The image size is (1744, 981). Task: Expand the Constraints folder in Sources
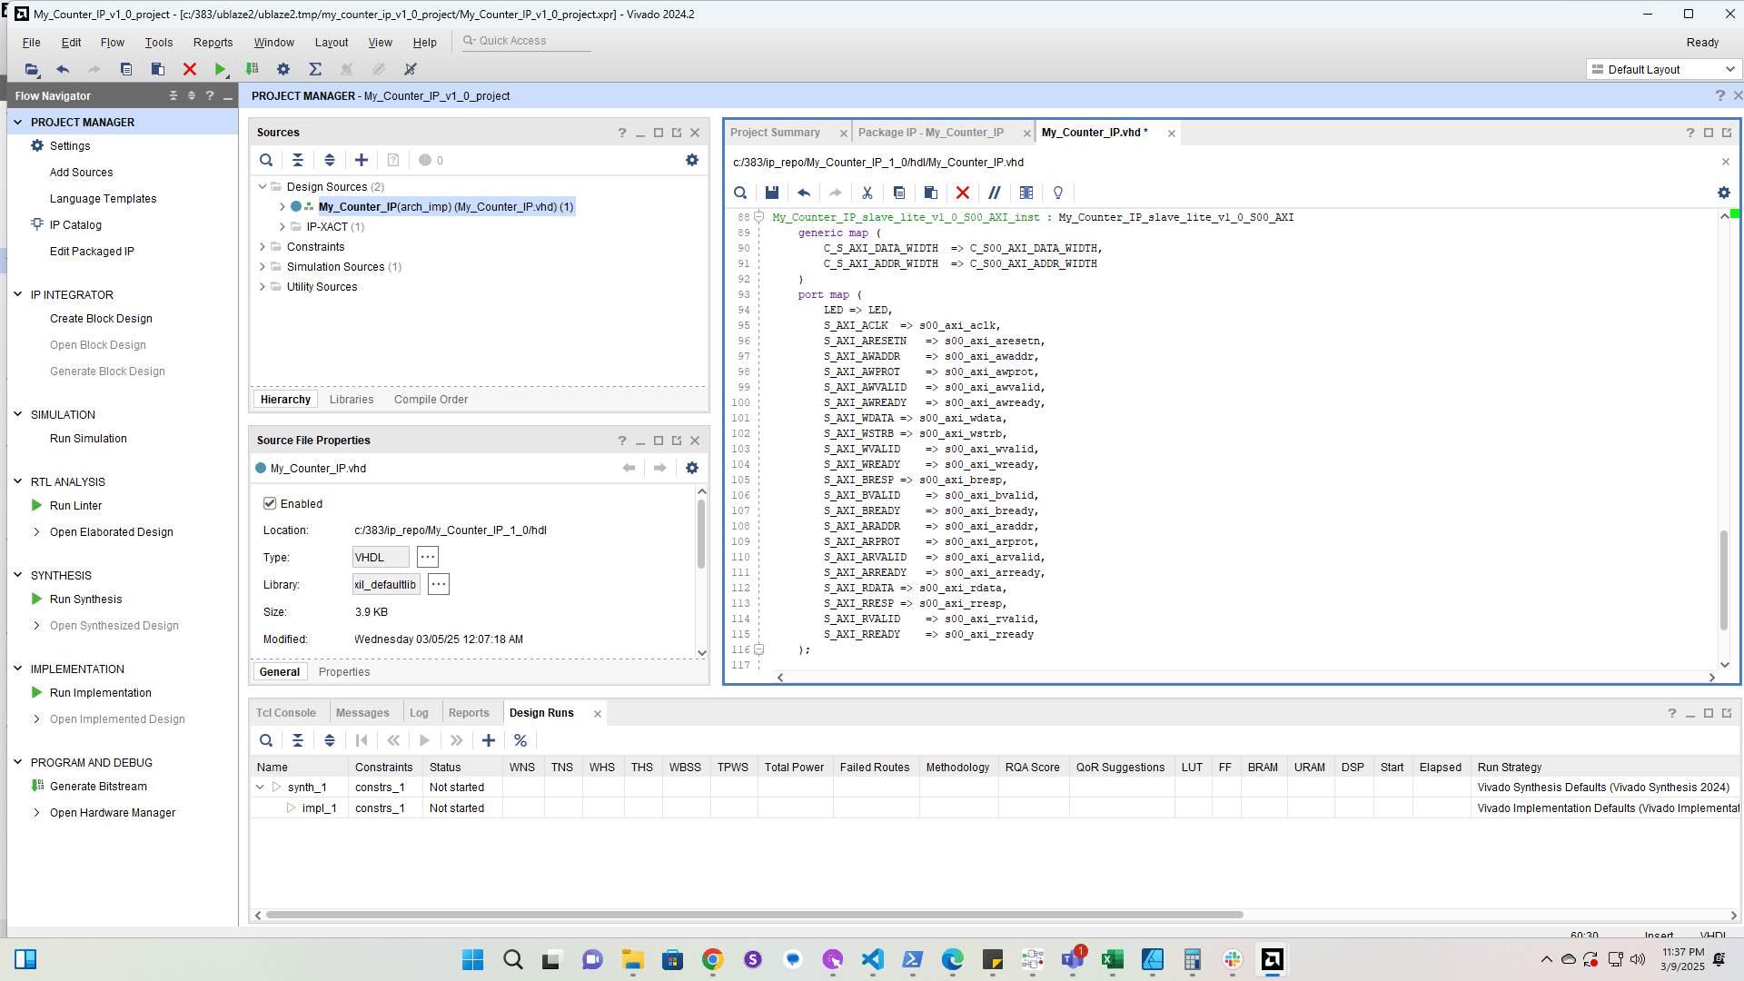263,246
